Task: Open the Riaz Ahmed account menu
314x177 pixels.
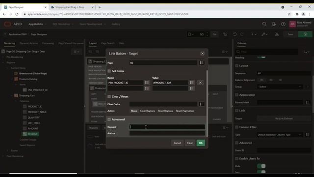Action: [300, 24]
